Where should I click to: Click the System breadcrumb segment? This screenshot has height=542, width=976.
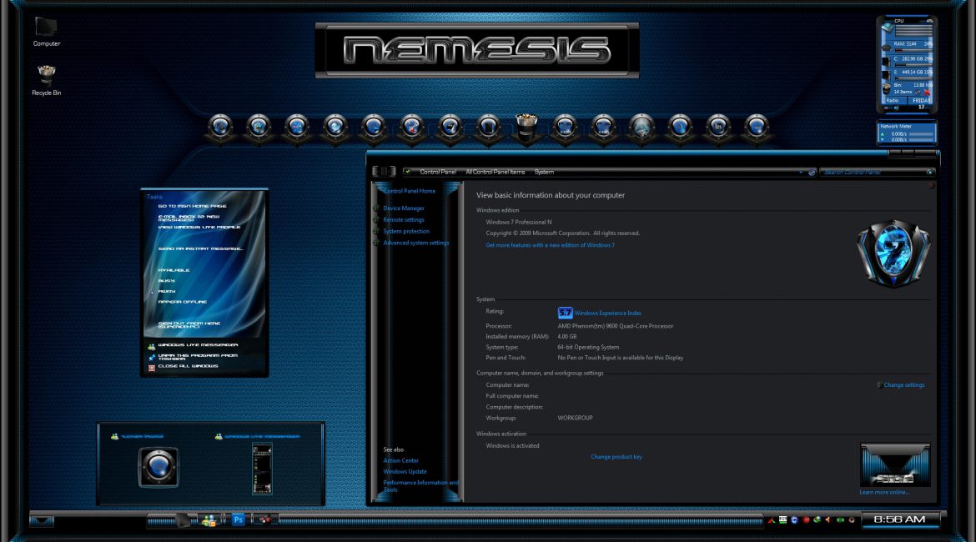coord(544,173)
